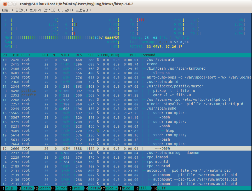Screen dimensions: 252x191
Task: Select the /usr/sbin/sshd parent process
Action: click(126, 108)
